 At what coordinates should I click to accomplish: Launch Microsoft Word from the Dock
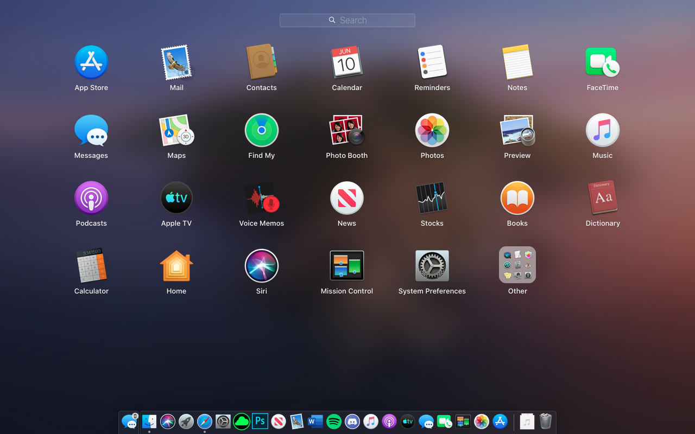(x=315, y=421)
